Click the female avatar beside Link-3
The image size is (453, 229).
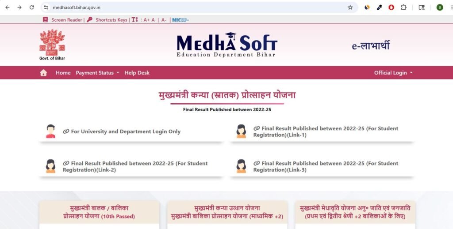(x=241, y=166)
